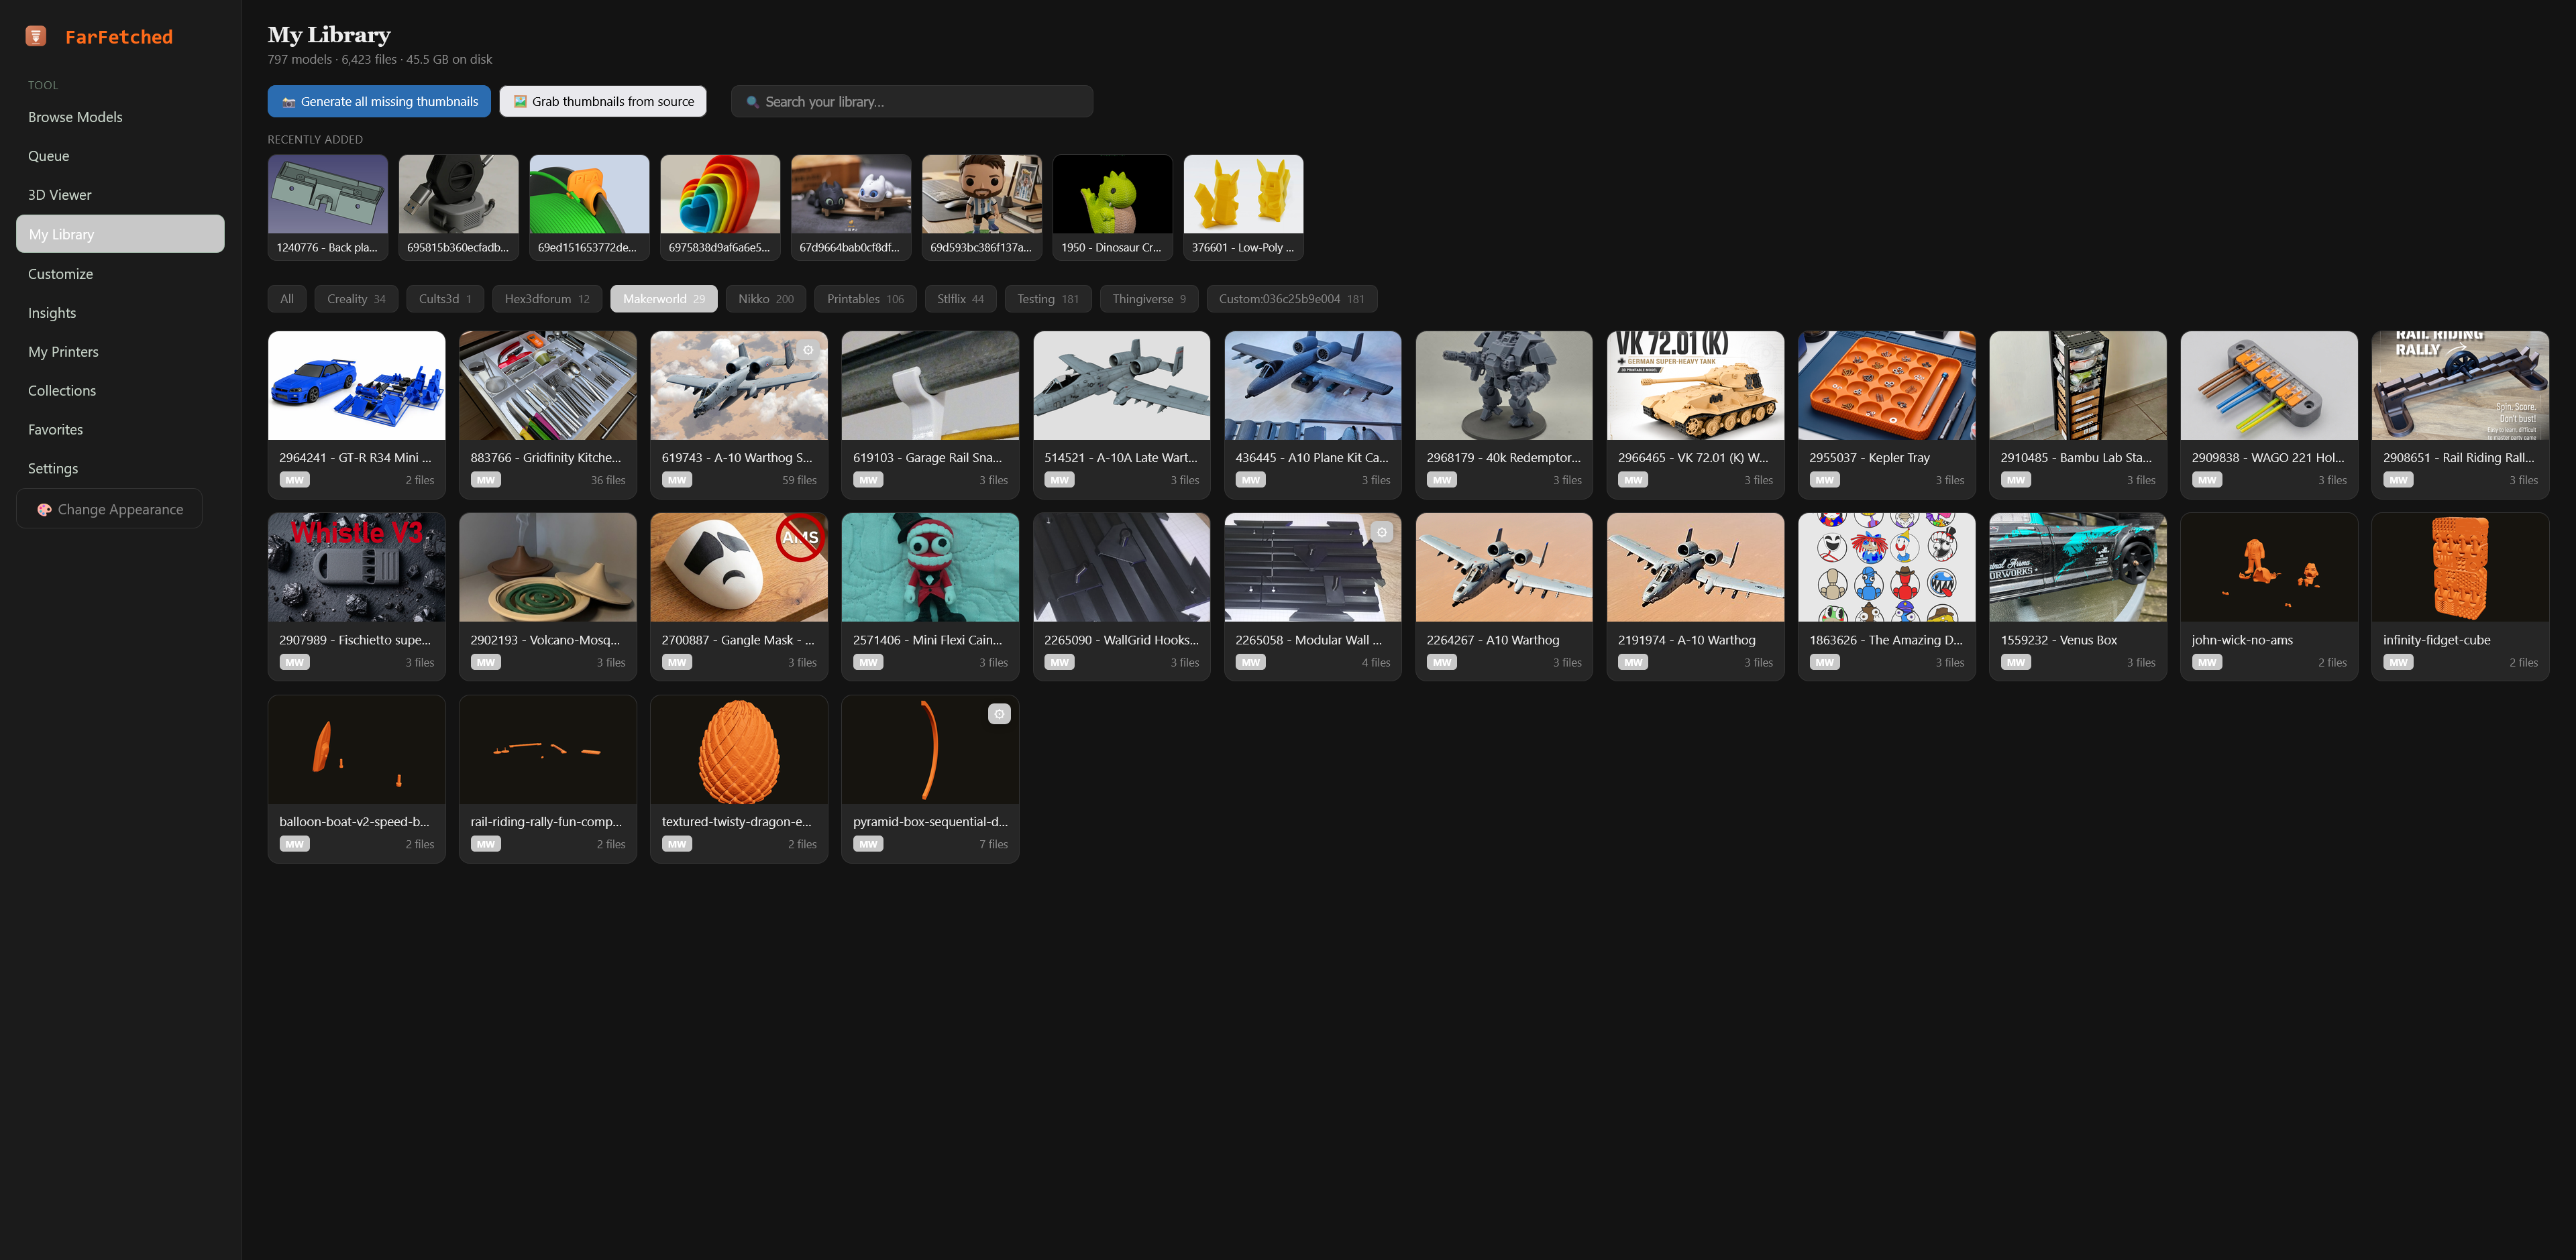Click MW badge on infinity-fidget-cube card
Image resolution: width=2576 pixels, height=1260 pixels.
(x=2398, y=662)
